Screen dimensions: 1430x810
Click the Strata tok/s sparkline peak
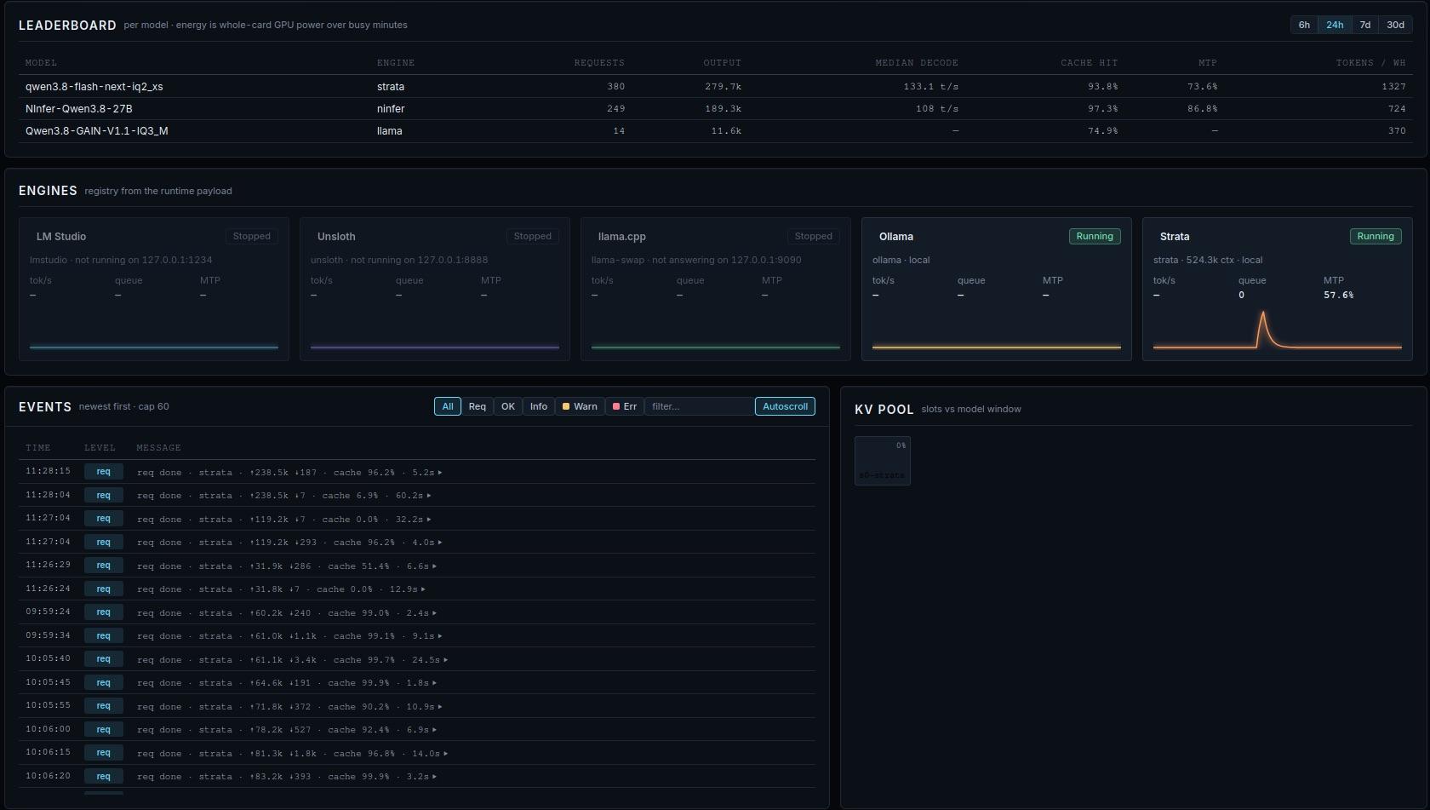coord(1262,315)
